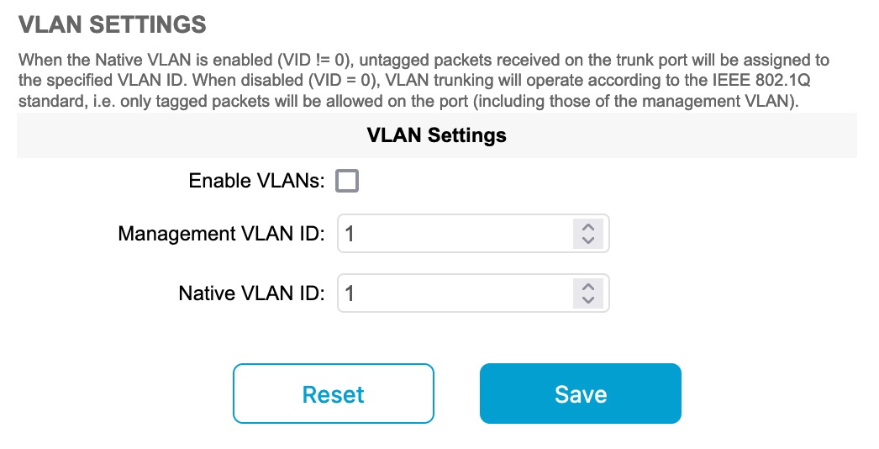Click inside the Management VLAN ID field
879x449 pixels.
(454, 234)
